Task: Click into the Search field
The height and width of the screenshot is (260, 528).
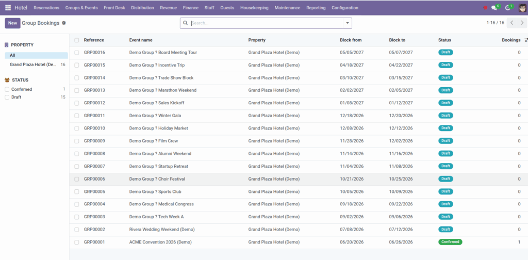Action: (266, 23)
